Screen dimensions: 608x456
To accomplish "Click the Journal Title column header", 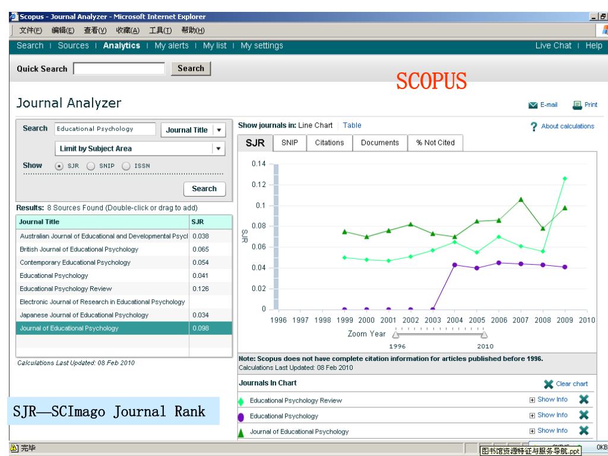I will pos(102,222).
